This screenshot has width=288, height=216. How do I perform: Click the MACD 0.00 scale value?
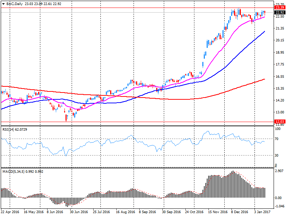(278, 198)
